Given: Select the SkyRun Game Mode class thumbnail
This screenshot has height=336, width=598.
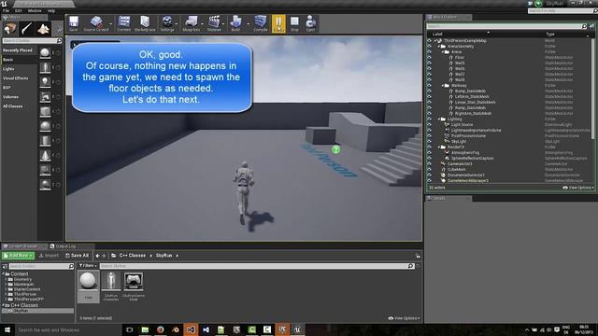Looking at the screenshot, I should pyautogui.click(x=134, y=287).
